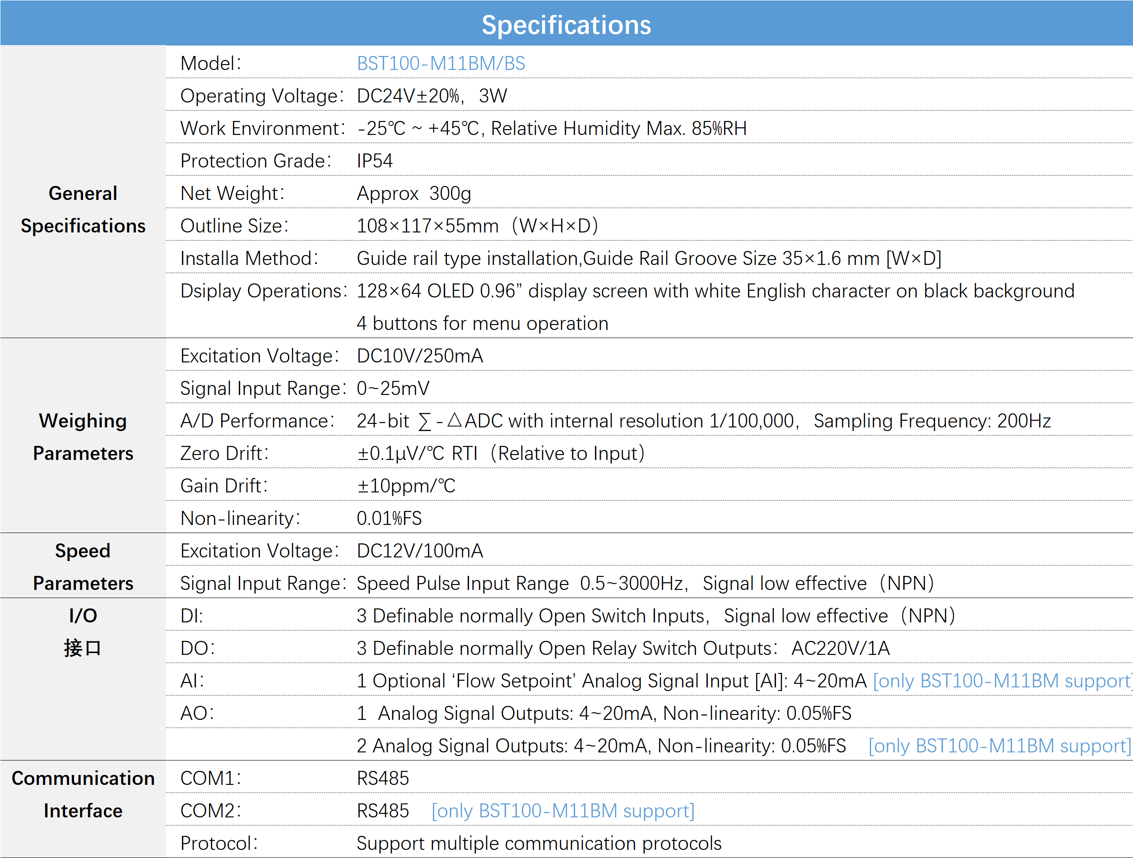The width and height of the screenshot is (1133, 858).
Task: Click 'Speed Parameters' section heading
Action: (83, 566)
